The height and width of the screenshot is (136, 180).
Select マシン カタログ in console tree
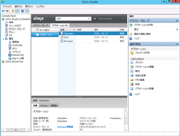click(x=15, y=26)
